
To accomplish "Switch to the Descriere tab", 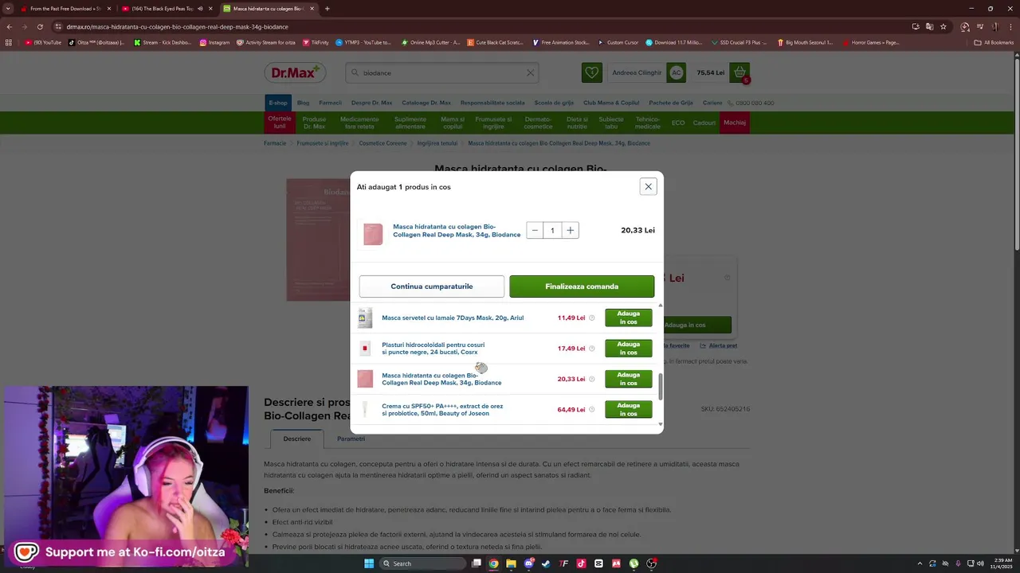I will click(x=297, y=439).
